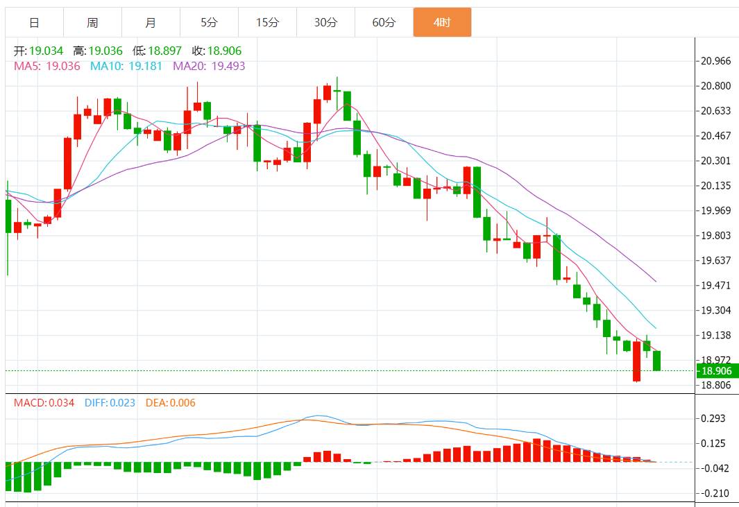This screenshot has height=507, width=739.
Task: Click the 19.637 price axis label
Action: click(x=715, y=261)
